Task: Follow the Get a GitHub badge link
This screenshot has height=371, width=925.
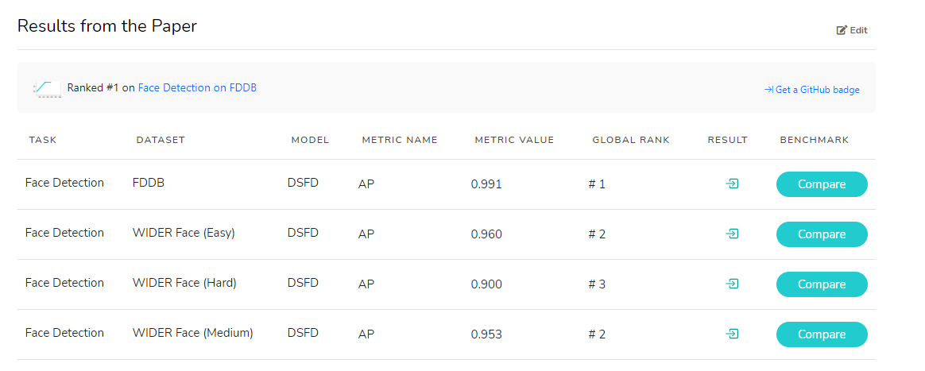Action: point(817,90)
